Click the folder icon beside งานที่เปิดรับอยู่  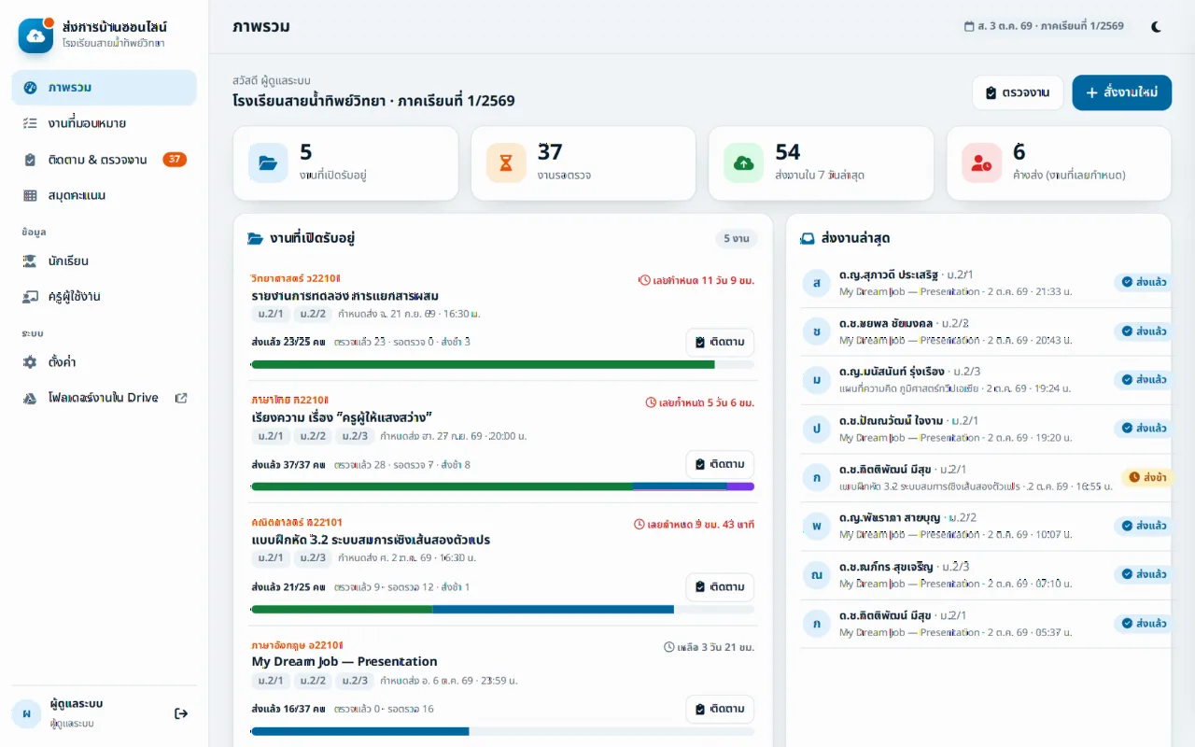[255, 238]
